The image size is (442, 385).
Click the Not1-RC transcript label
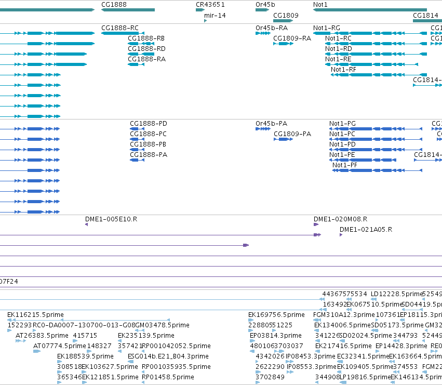coord(338,38)
